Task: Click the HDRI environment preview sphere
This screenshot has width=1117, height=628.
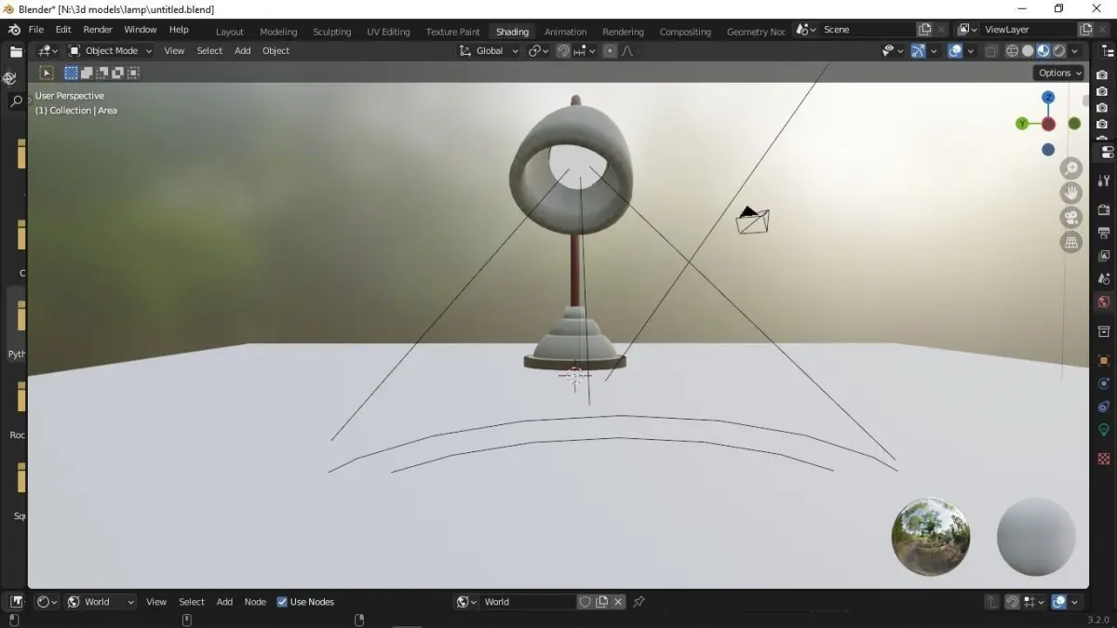Action: click(x=931, y=537)
